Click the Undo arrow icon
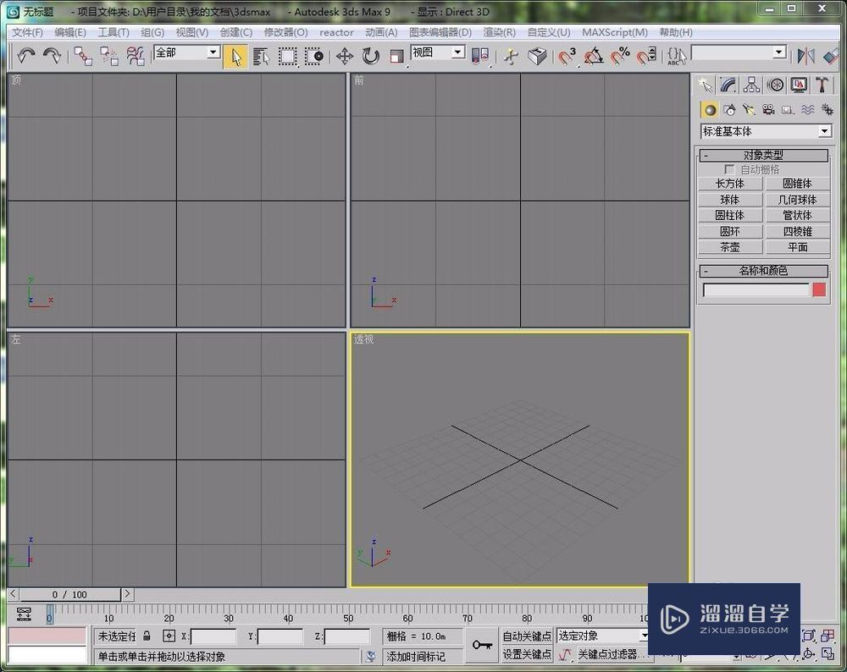Screen dimensions: 847x672 click(25, 56)
